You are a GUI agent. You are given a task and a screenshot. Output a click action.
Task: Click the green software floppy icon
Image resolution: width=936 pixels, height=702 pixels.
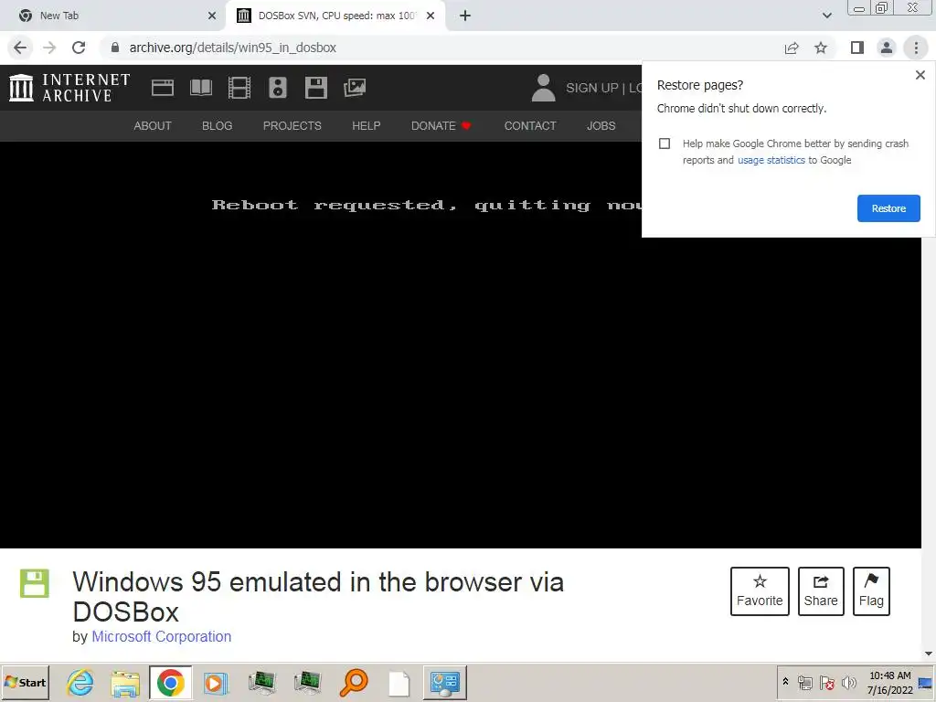coord(35,583)
